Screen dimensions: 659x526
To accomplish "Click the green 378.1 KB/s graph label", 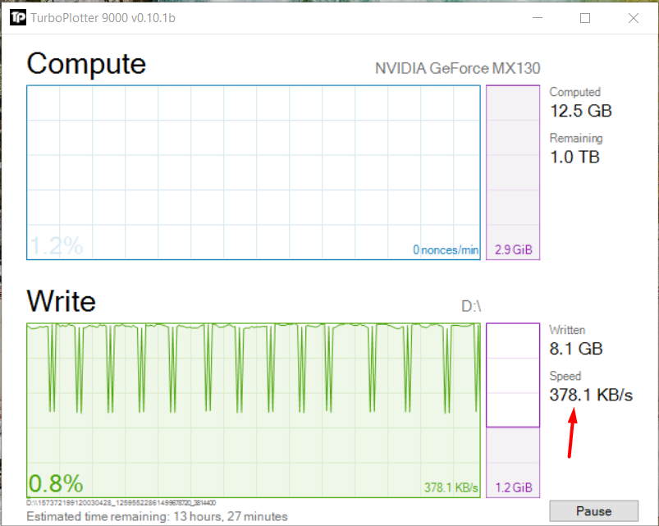I will (451, 487).
